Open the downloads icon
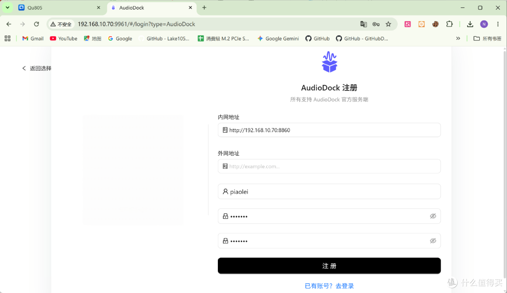507x293 pixels. (x=470, y=24)
